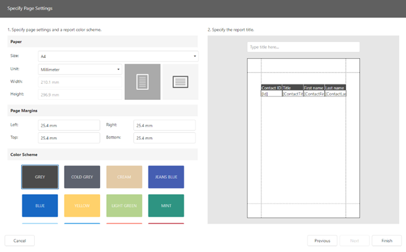Select the landscape orientation icon
406x252 pixels.
(x=181, y=82)
